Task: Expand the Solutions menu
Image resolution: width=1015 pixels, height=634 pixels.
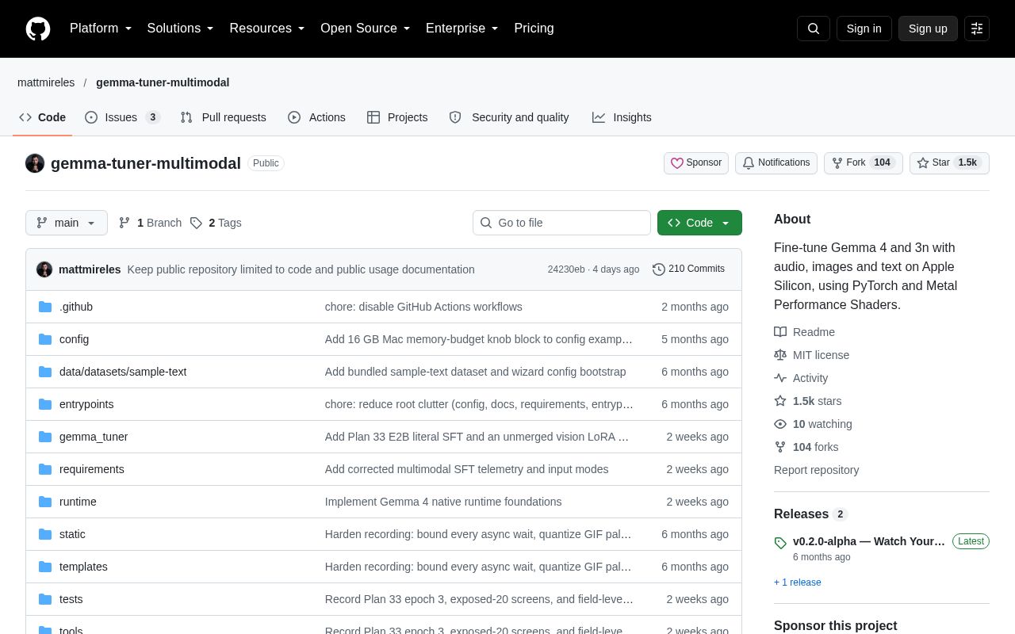Action: [x=181, y=29]
